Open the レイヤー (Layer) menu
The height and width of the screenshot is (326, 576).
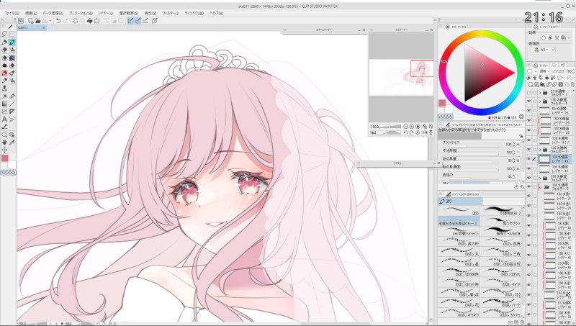(105, 13)
